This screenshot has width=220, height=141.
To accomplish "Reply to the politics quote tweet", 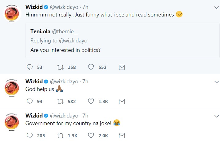I will tap(30, 67).
